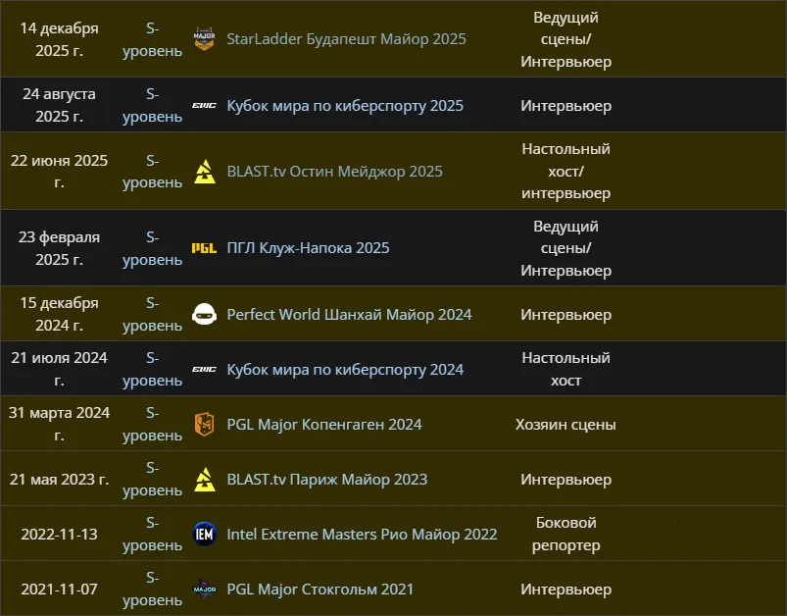The height and width of the screenshot is (616, 787).
Task: Click the Perfect World Shanghai Major logo
Action: pos(204,315)
